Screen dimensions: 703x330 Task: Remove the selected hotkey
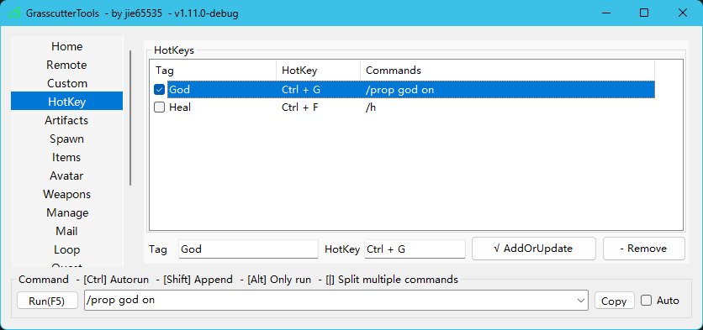[x=644, y=249]
